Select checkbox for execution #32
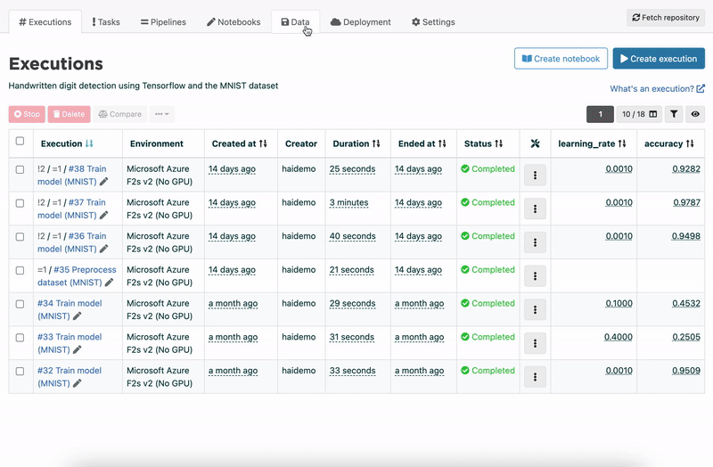The image size is (713, 467). pyautogui.click(x=20, y=372)
